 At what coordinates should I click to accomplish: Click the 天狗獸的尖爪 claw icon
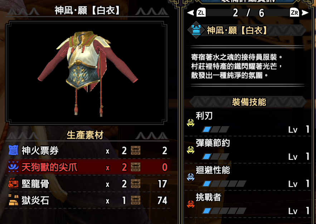click(x=13, y=167)
